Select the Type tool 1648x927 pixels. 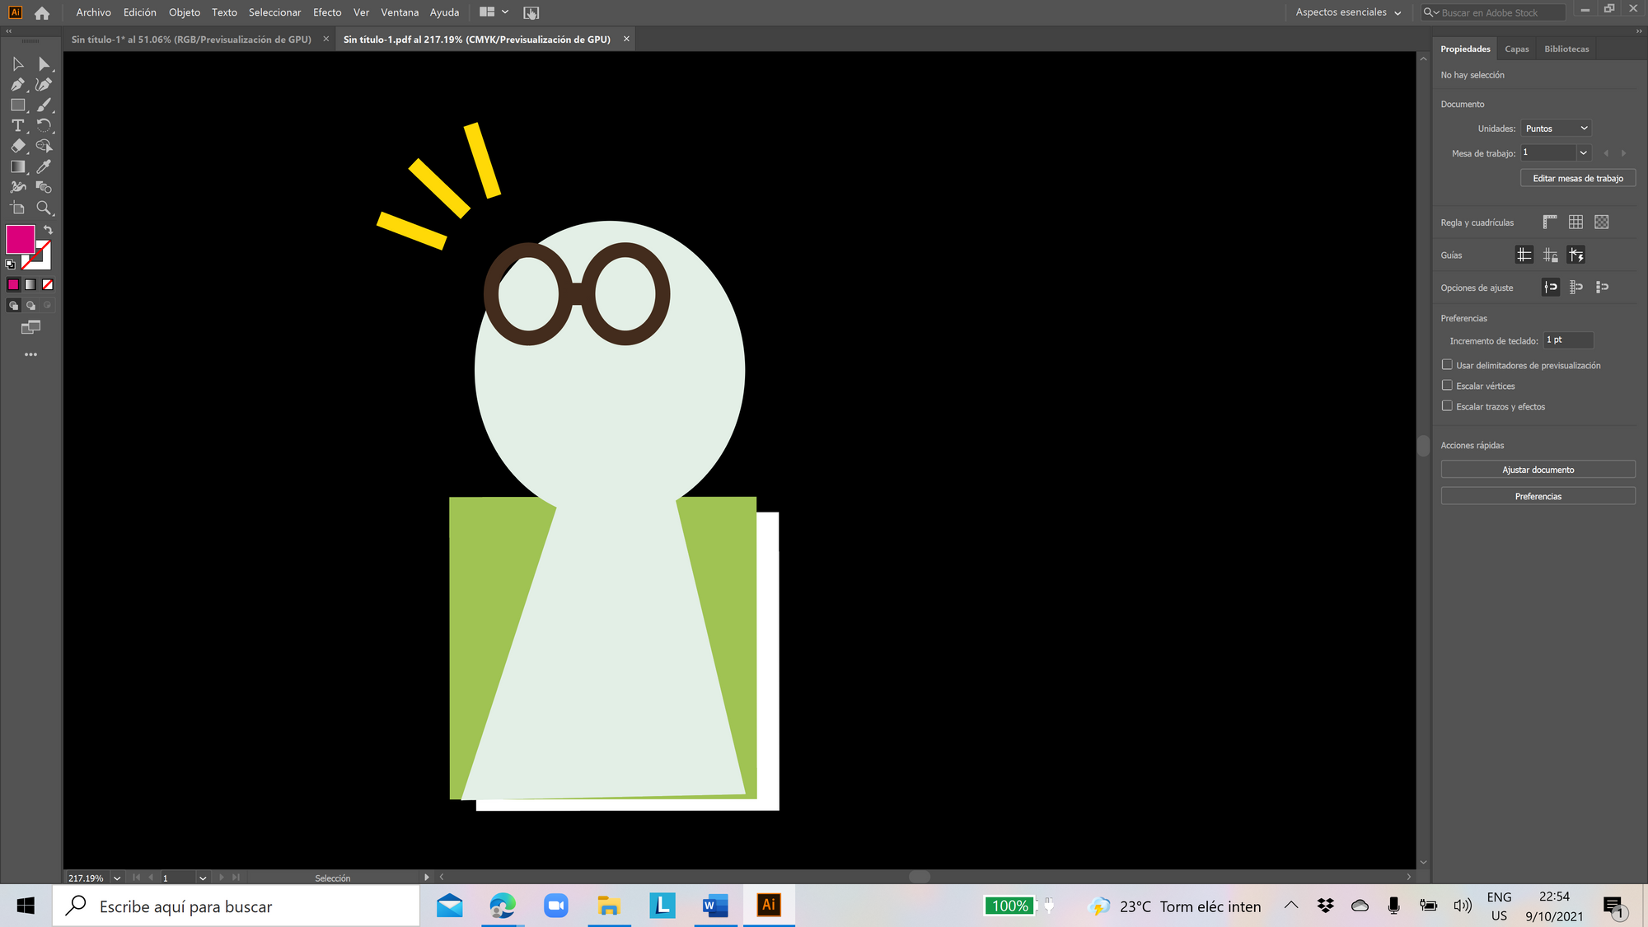(17, 125)
